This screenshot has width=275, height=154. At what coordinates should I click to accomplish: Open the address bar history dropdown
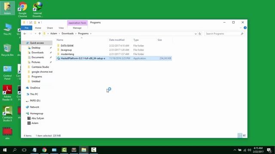[x=196, y=34]
